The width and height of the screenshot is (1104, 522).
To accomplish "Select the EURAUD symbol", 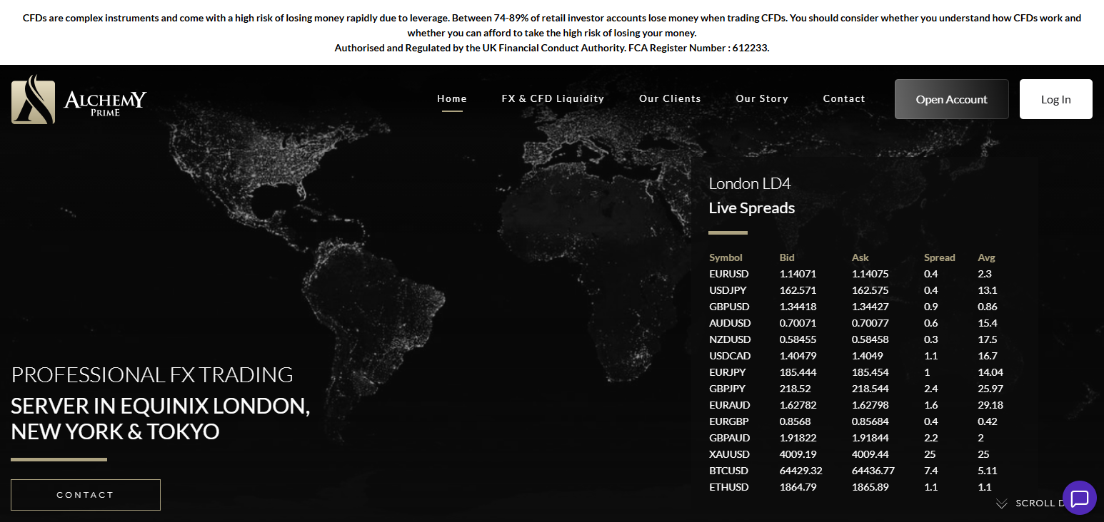I will tap(730, 405).
